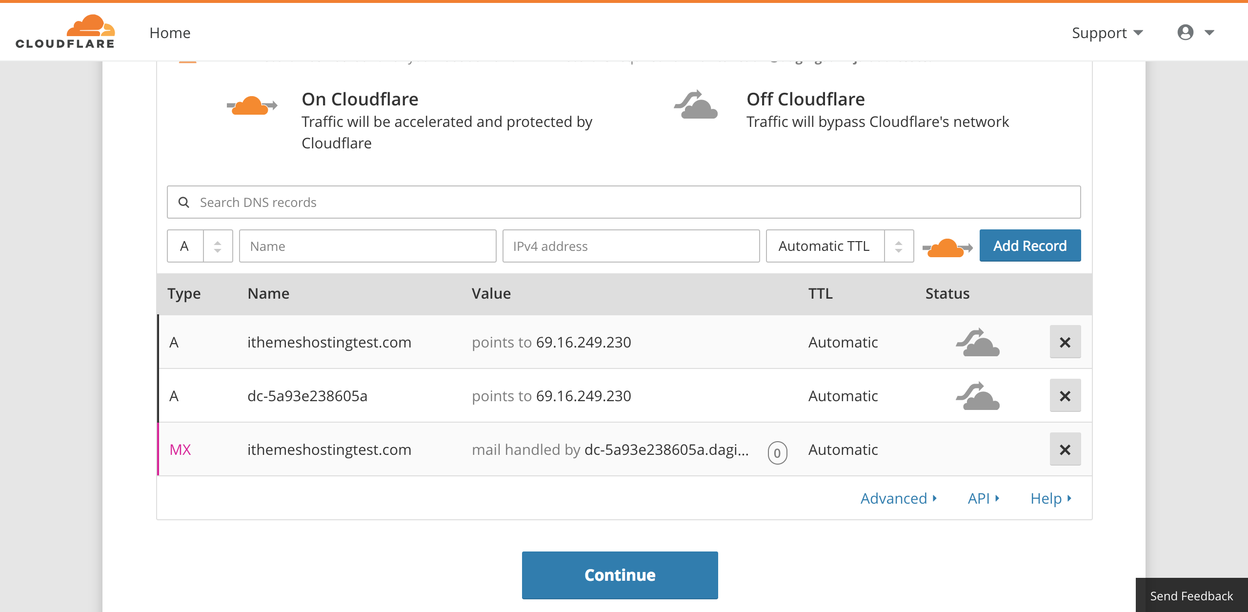Screen dimensions: 1248x612
Task: Click the Cloudflare logo
Action: click(65, 31)
